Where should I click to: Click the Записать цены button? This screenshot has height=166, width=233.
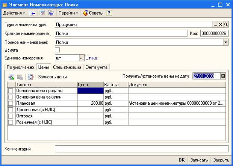pos(52,77)
